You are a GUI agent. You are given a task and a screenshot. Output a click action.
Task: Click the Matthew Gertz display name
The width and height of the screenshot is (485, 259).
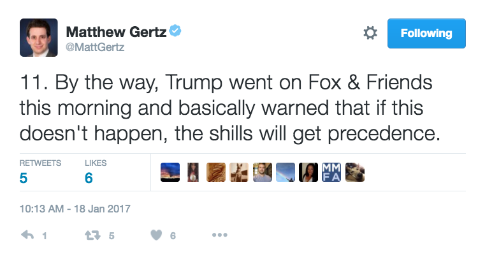point(115,31)
